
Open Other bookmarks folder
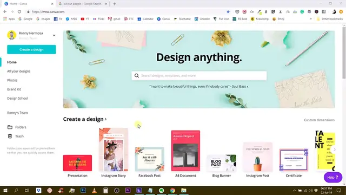(x=329, y=19)
